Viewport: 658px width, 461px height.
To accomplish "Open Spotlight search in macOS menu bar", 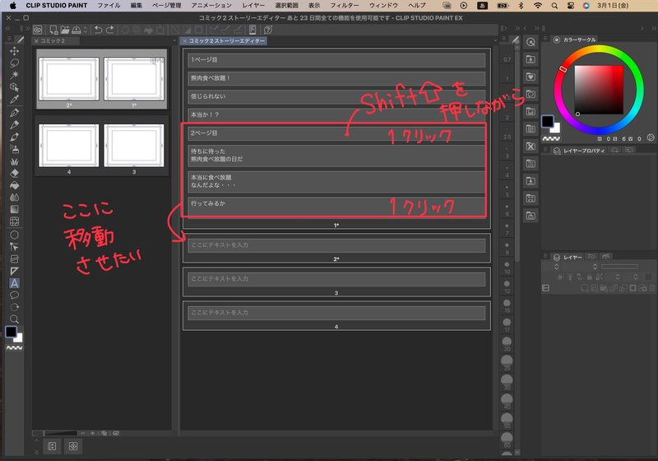I will tap(554, 6).
